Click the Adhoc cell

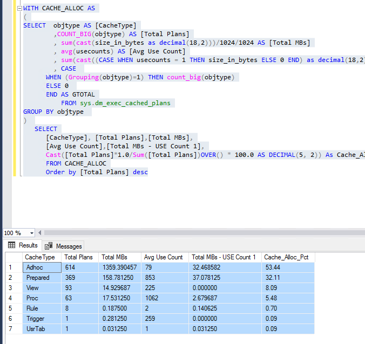(42, 267)
